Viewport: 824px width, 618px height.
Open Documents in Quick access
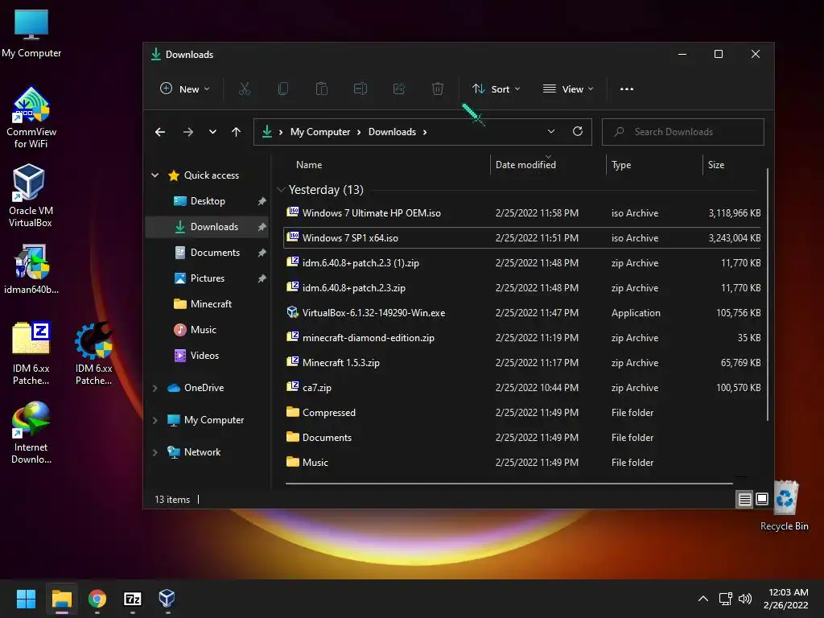pos(207,253)
